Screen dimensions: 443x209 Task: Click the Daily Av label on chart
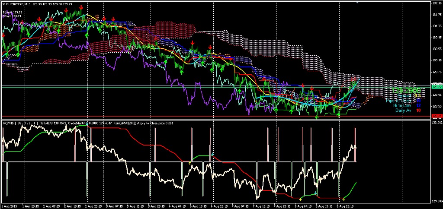403,110
